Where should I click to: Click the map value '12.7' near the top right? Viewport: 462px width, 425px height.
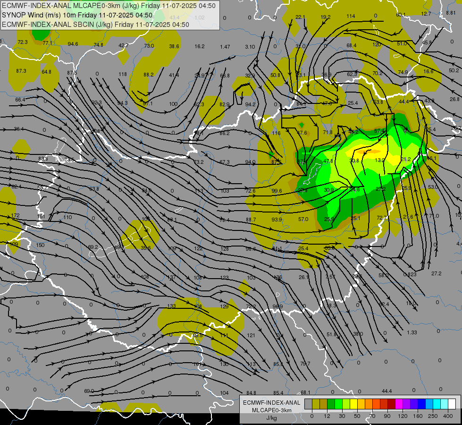coord(426,14)
